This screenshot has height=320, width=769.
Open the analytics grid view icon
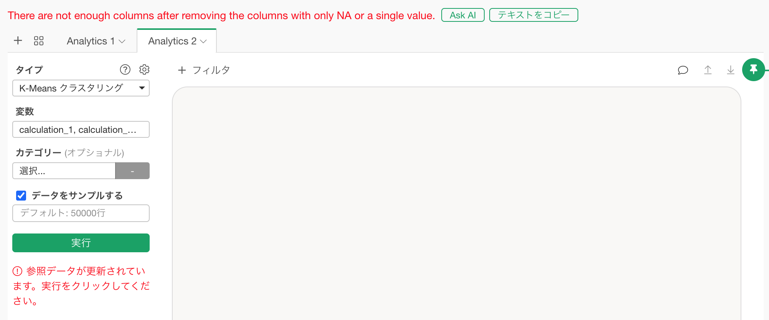click(39, 41)
